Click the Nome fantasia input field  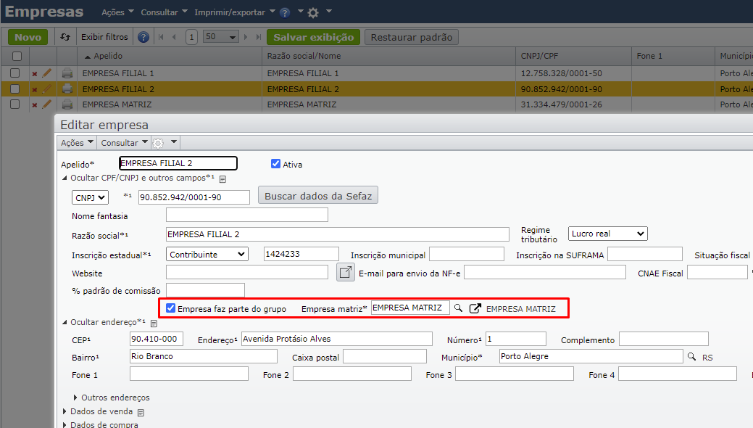click(x=247, y=215)
